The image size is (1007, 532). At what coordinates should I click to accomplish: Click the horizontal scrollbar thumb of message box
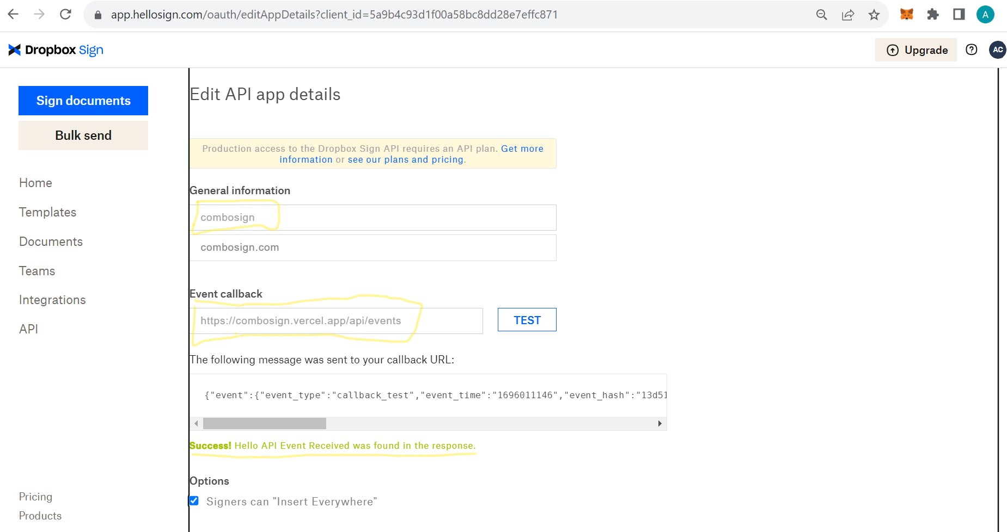(265, 423)
